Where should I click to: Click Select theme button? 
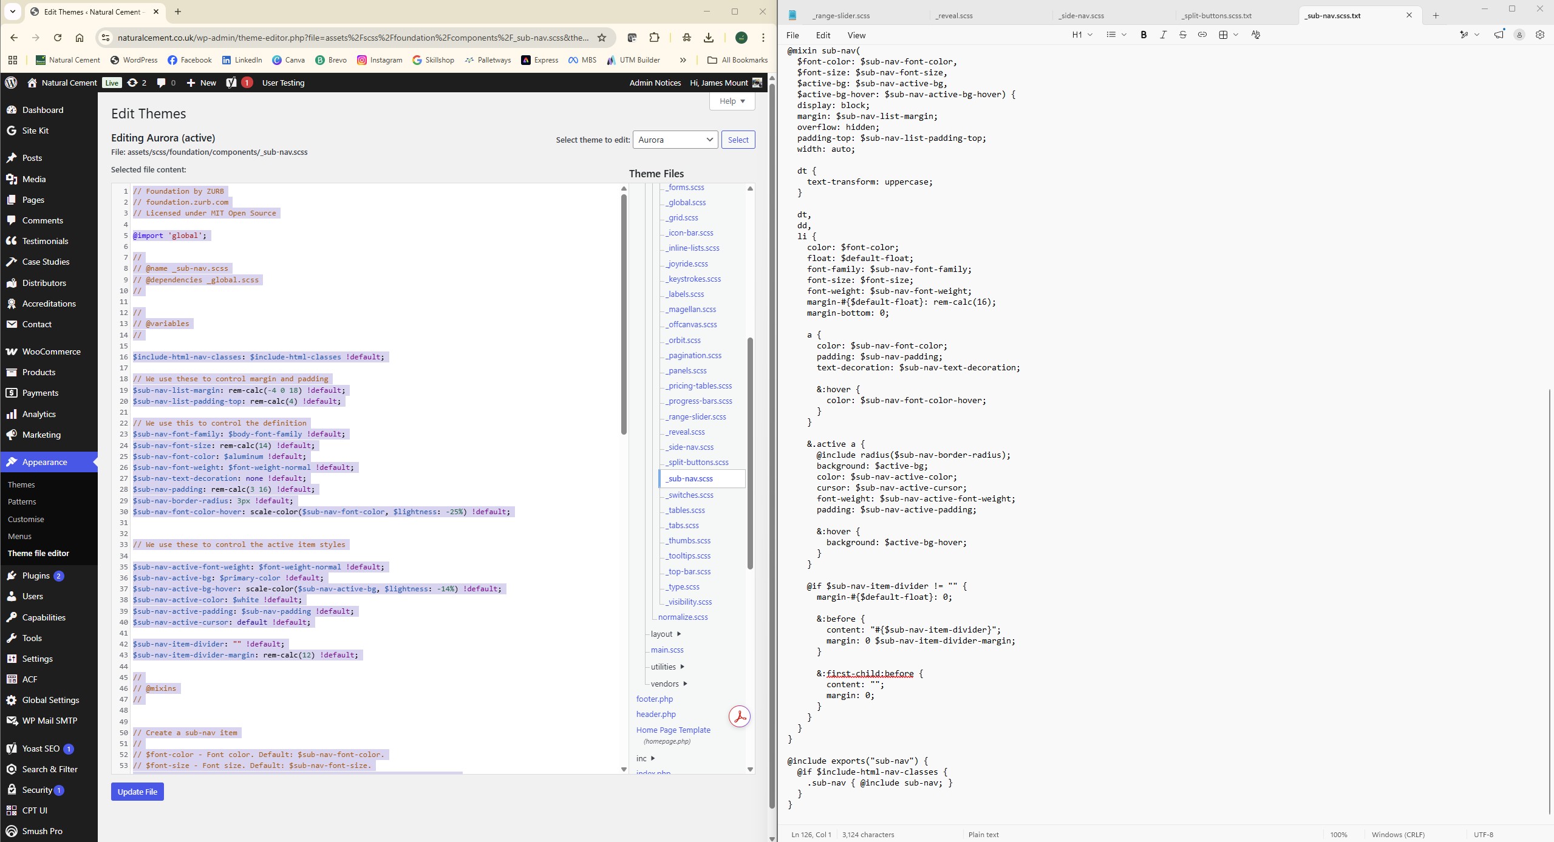point(738,140)
